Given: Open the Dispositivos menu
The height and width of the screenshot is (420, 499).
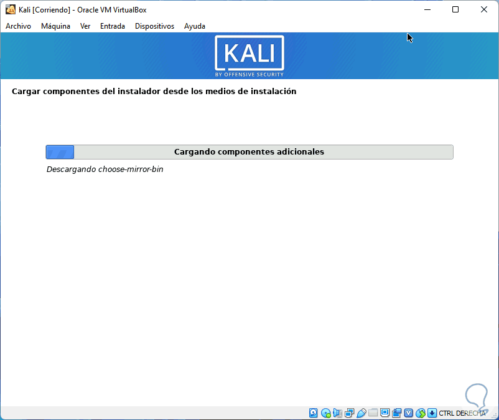Looking at the screenshot, I should coord(154,26).
